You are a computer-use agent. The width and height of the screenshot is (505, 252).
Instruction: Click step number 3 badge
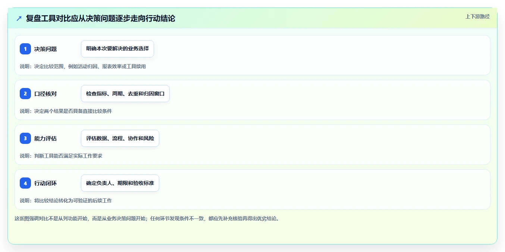point(25,138)
